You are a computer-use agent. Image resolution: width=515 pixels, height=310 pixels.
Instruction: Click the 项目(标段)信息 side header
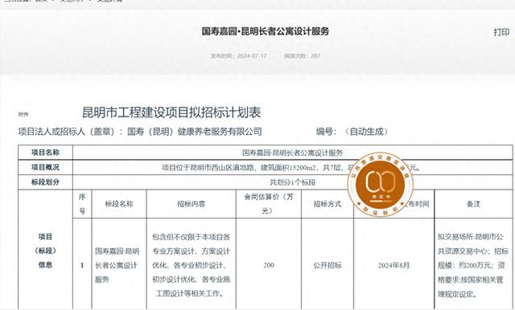click(x=45, y=251)
